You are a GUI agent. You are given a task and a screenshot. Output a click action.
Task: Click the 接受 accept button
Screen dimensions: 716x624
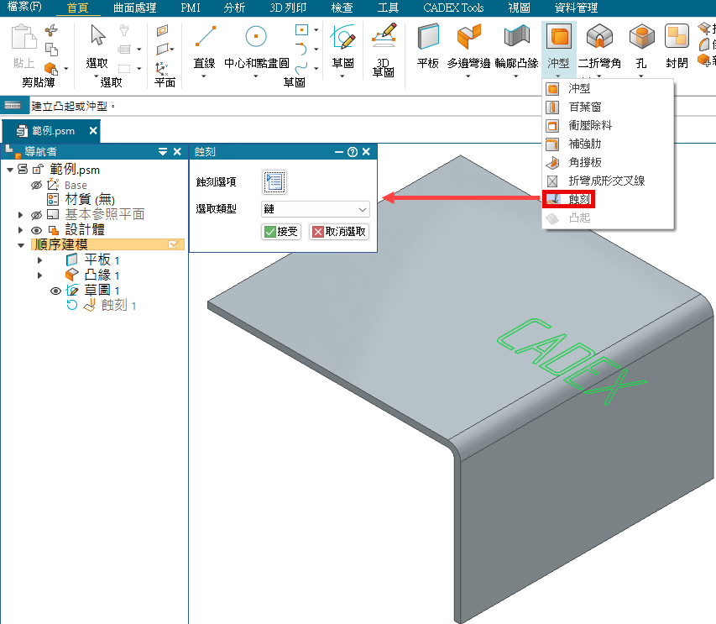pos(281,232)
